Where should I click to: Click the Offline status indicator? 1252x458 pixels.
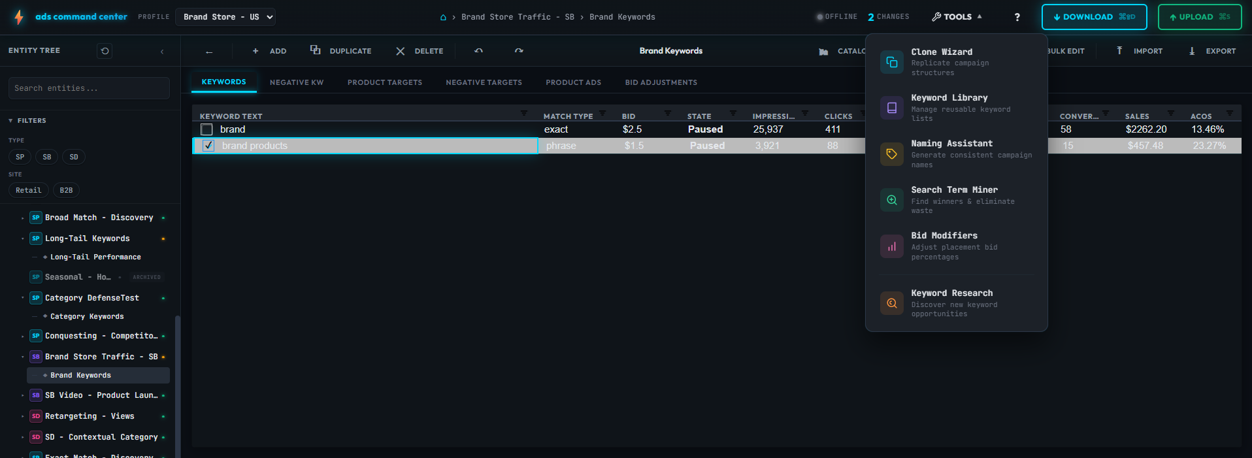pos(837,17)
